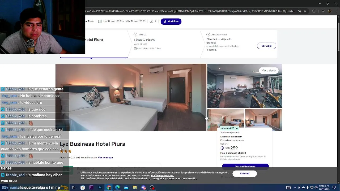Expand the hidden system tray icons

tap(295, 188)
